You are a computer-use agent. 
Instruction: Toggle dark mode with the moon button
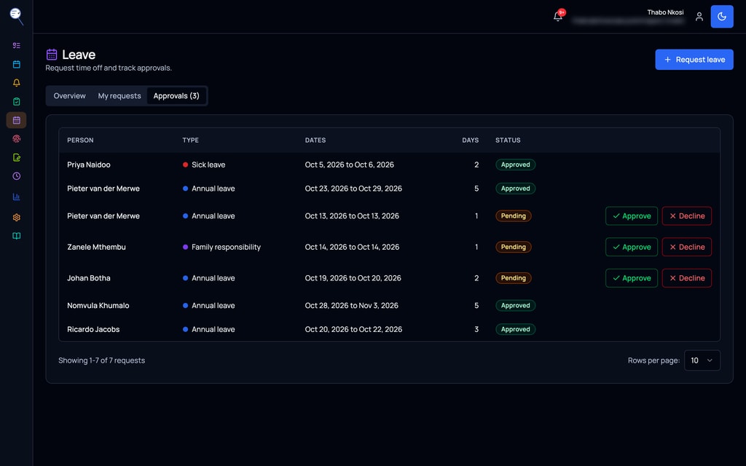coord(722,17)
